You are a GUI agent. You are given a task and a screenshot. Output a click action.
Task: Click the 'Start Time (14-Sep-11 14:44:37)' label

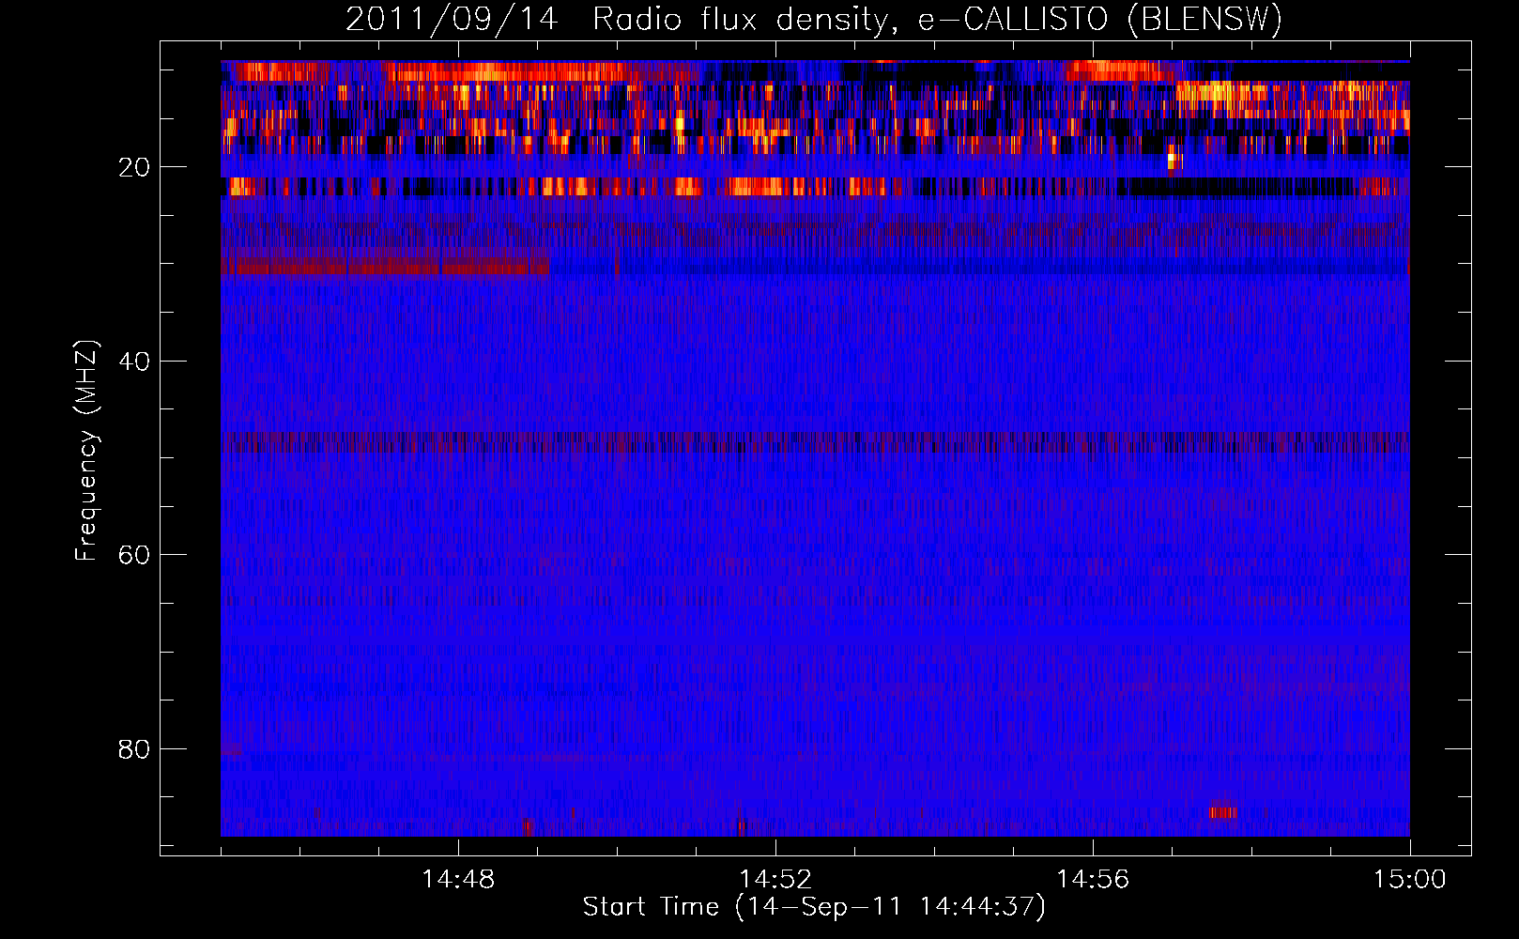click(814, 907)
